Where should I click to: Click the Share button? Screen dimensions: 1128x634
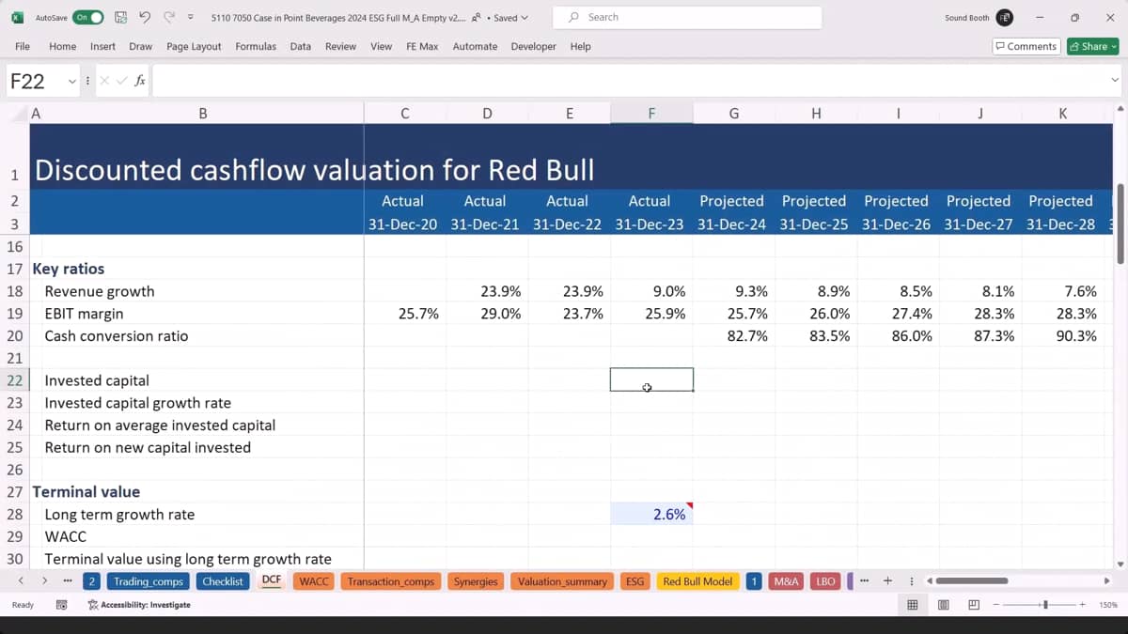click(x=1092, y=46)
